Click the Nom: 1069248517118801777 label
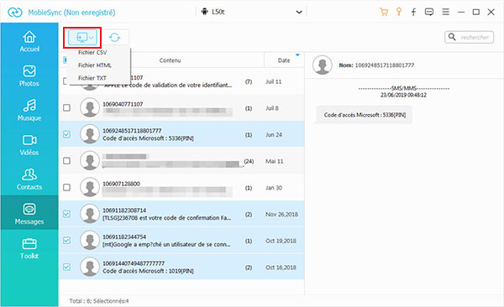The image size is (504, 307). [376, 65]
